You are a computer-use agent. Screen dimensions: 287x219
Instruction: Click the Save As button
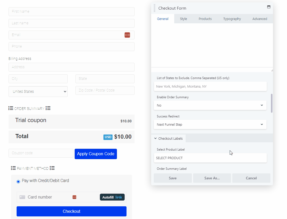click(x=212, y=178)
